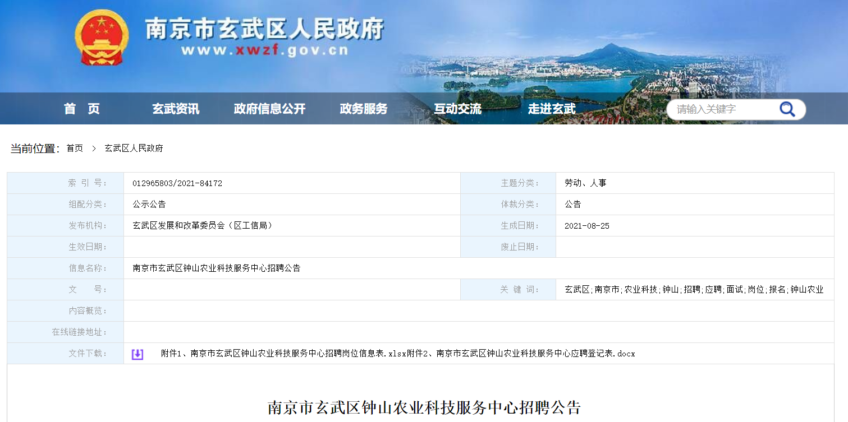Viewport: 848px width, 422px height.
Task: Click the 内容概览 field label
Action: coord(88,311)
